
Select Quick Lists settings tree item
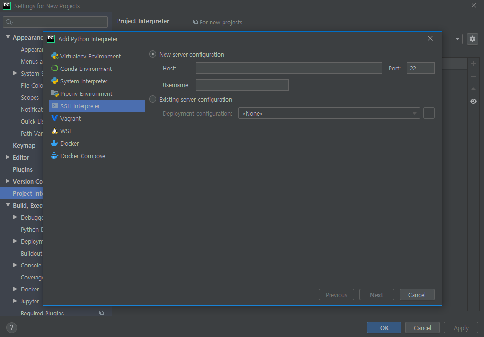pos(32,122)
